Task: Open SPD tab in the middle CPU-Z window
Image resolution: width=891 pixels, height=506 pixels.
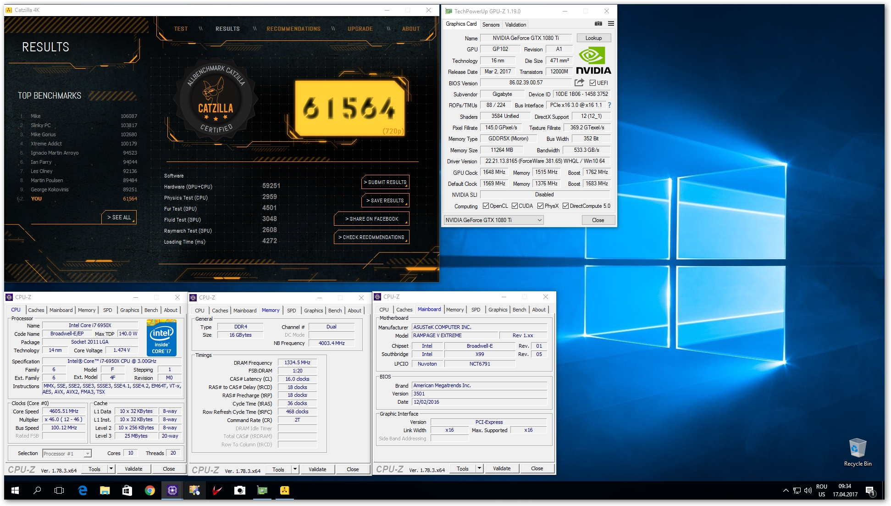Action: [291, 311]
